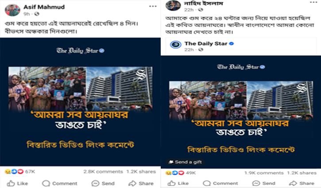Open The Daily Star page link in shared post
The image size is (321, 188).
pyautogui.click(x=206, y=44)
